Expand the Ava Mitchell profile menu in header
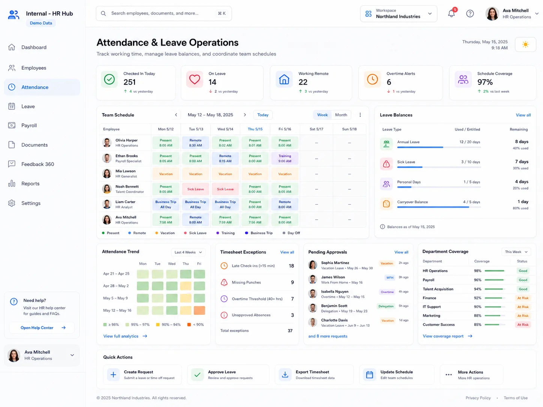This screenshot has width=543, height=407. click(x=537, y=13)
